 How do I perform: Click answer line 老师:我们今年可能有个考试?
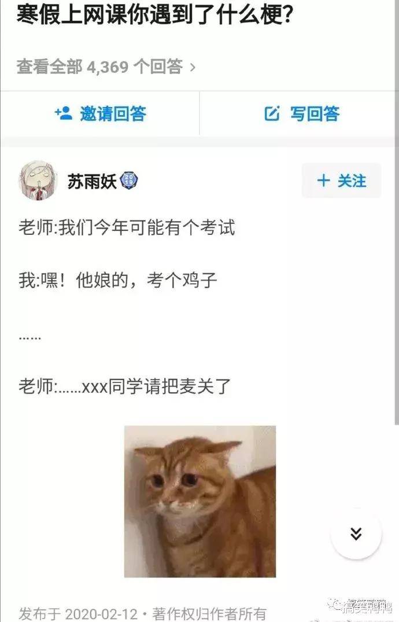[x=127, y=227]
